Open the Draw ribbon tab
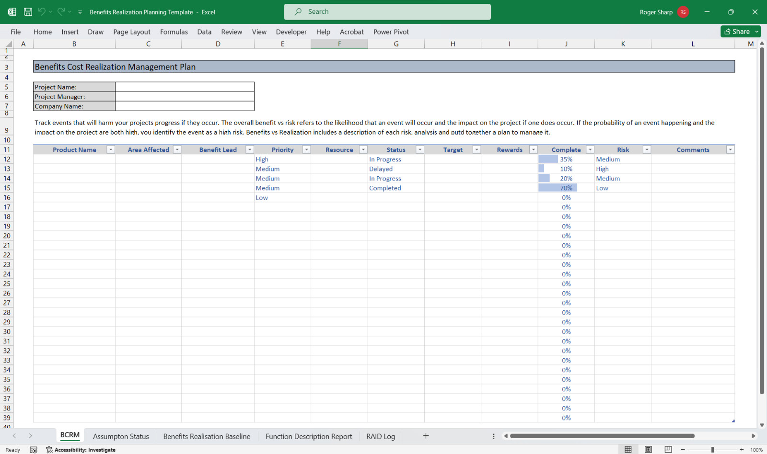This screenshot has width=767, height=454. (x=96, y=32)
